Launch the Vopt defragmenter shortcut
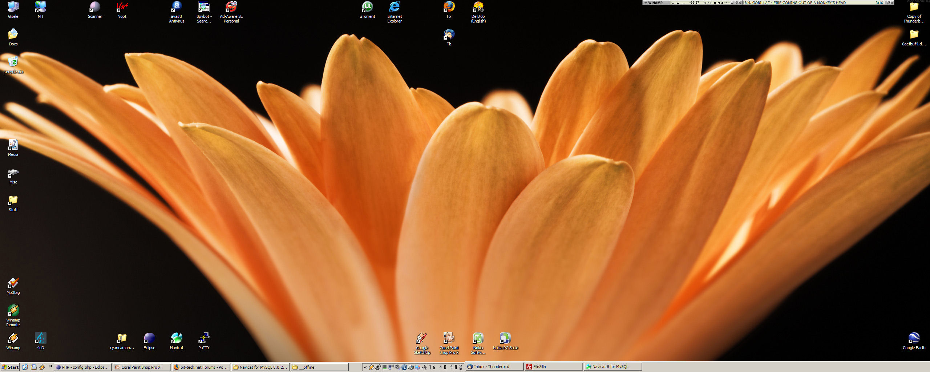930x372 pixels. [x=122, y=10]
